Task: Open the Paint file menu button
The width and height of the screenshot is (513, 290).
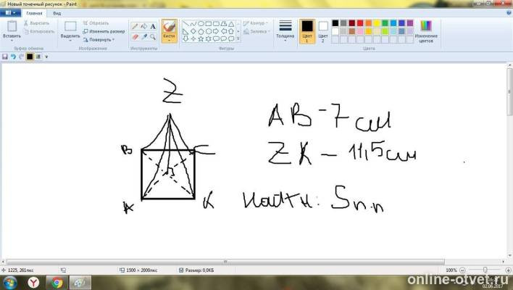Action: 10,13
